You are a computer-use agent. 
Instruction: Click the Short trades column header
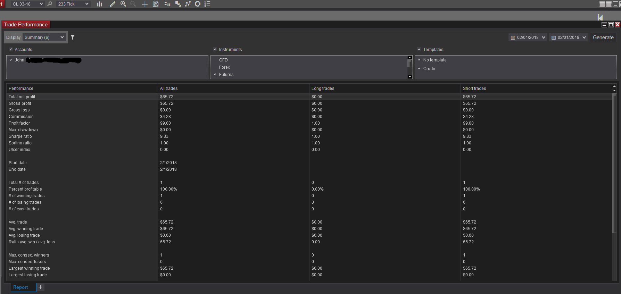[x=536, y=89]
